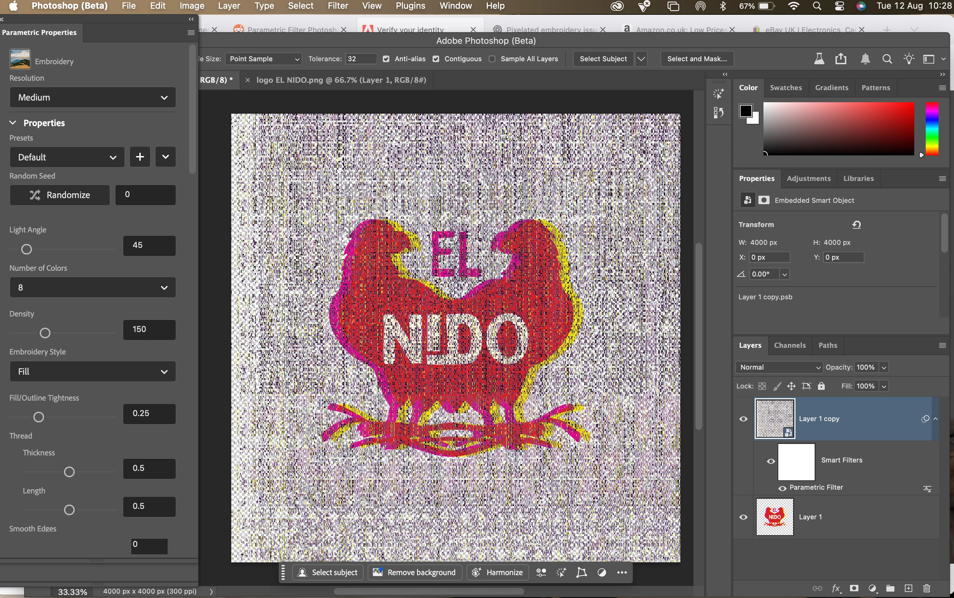This screenshot has height=598, width=954.
Task: Click the Randomize seed button
Action: pyautogui.click(x=60, y=195)
